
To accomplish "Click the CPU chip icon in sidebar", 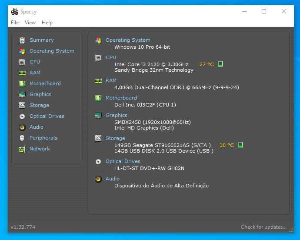I will tap(22, 62).
